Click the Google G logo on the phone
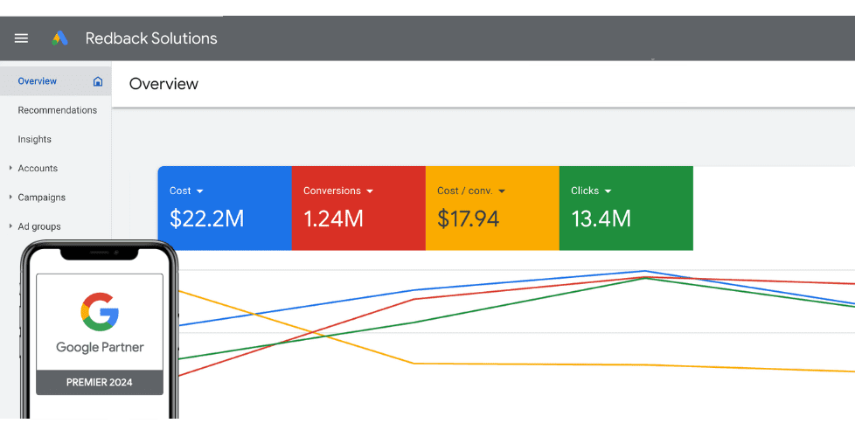 click(100, 312)
